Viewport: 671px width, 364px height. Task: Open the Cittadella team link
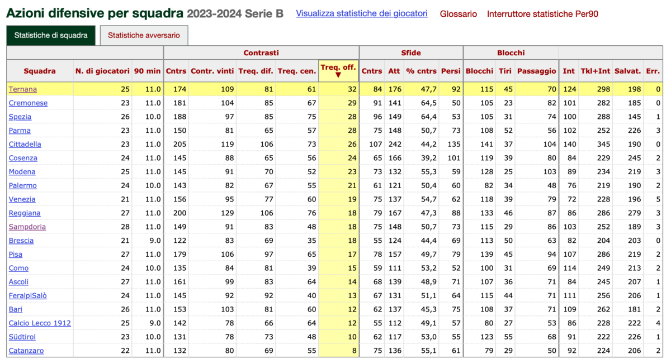tap(25, 144)
